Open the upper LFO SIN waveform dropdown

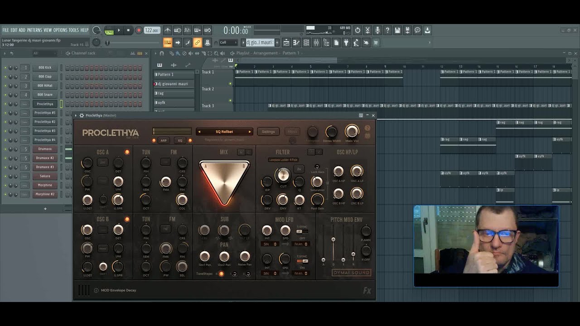270,244
